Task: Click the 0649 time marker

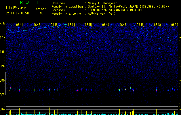Action: point(157,25)
